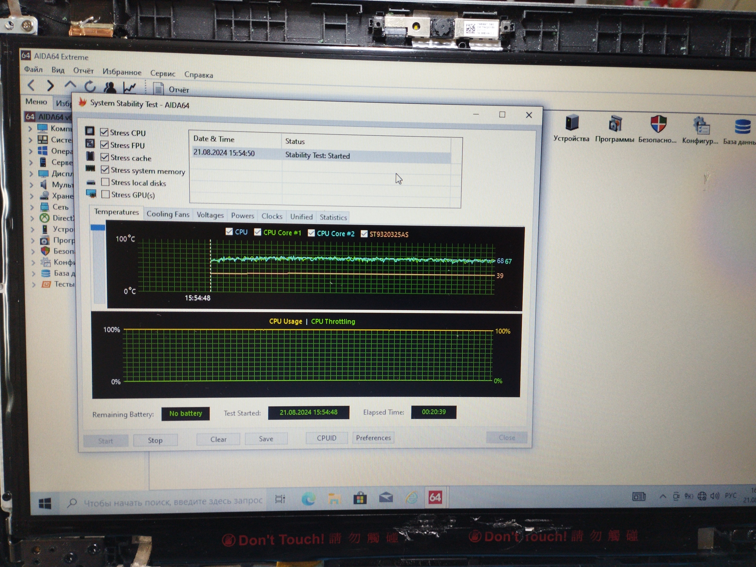The height and width of the screenshot is (567, 756).
Task: Click the news widget icon in tray
Action: [x=639, y=497]
